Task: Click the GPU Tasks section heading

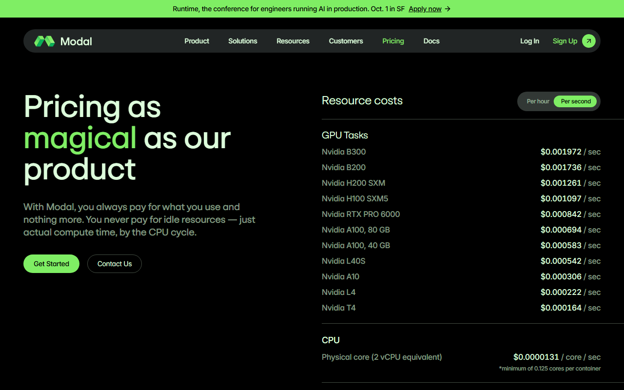Action: point(345,135)
